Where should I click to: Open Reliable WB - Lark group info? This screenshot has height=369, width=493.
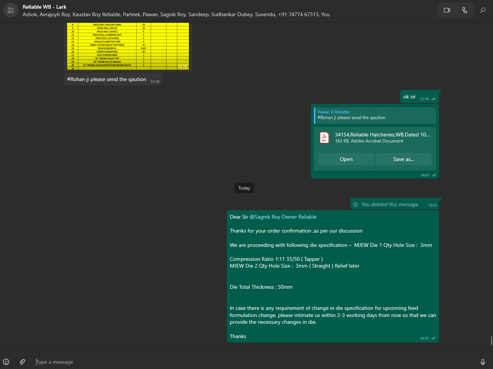pyautogui.click(x=45, y=7)
